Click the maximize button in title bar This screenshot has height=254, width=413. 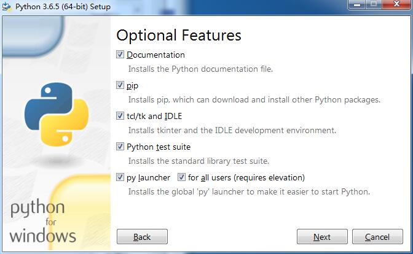pyautogui.click(x=374, y=4)
